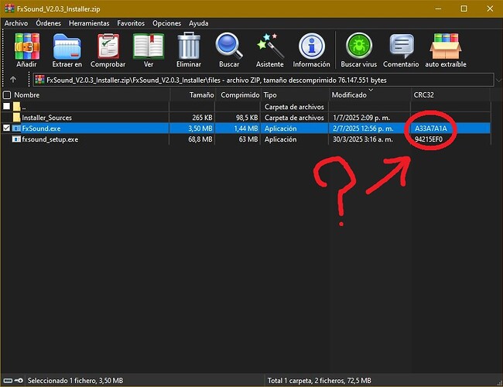Click the window resize grip corner
The width and height of the screenshot is (503, 387).
(x=499, y=383)
